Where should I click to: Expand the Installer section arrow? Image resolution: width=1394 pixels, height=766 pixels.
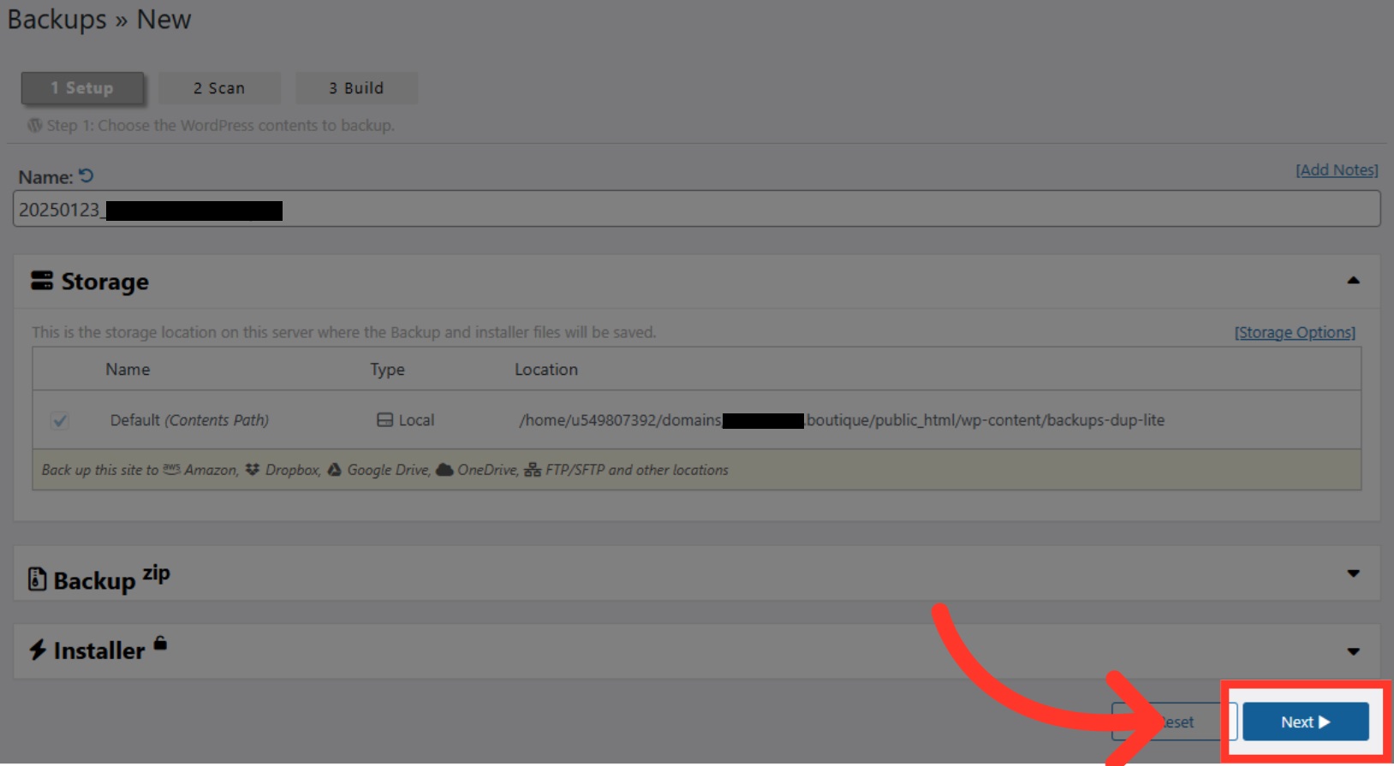[1353, 651]
